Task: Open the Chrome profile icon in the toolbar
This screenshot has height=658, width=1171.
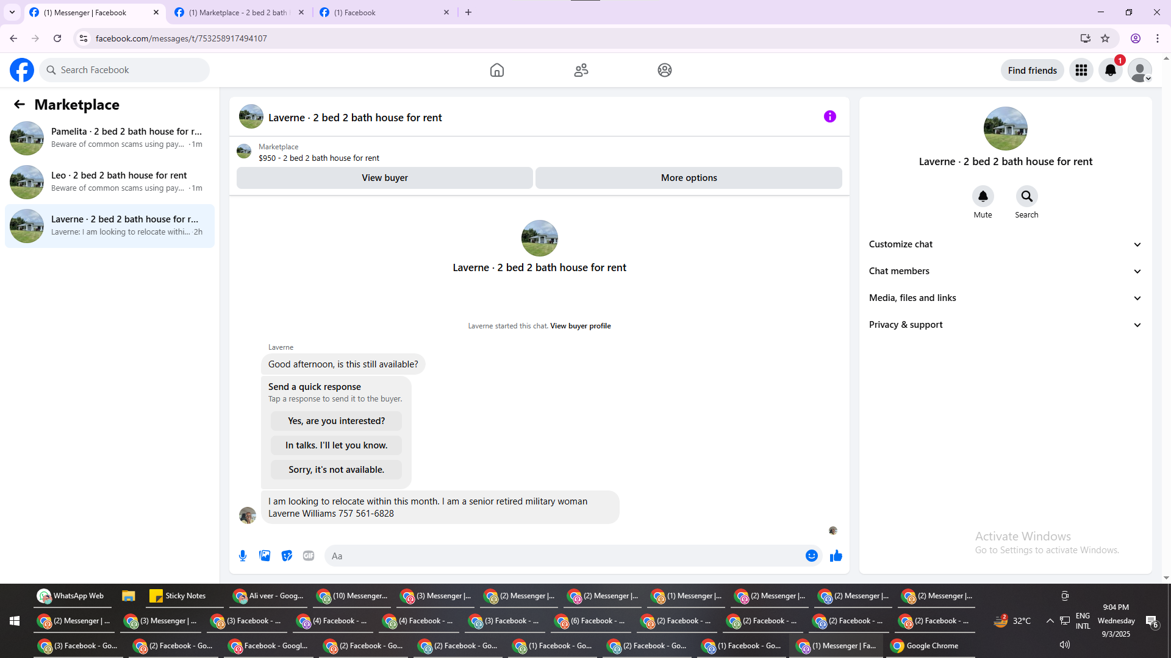Action: tap(1136, 38)
